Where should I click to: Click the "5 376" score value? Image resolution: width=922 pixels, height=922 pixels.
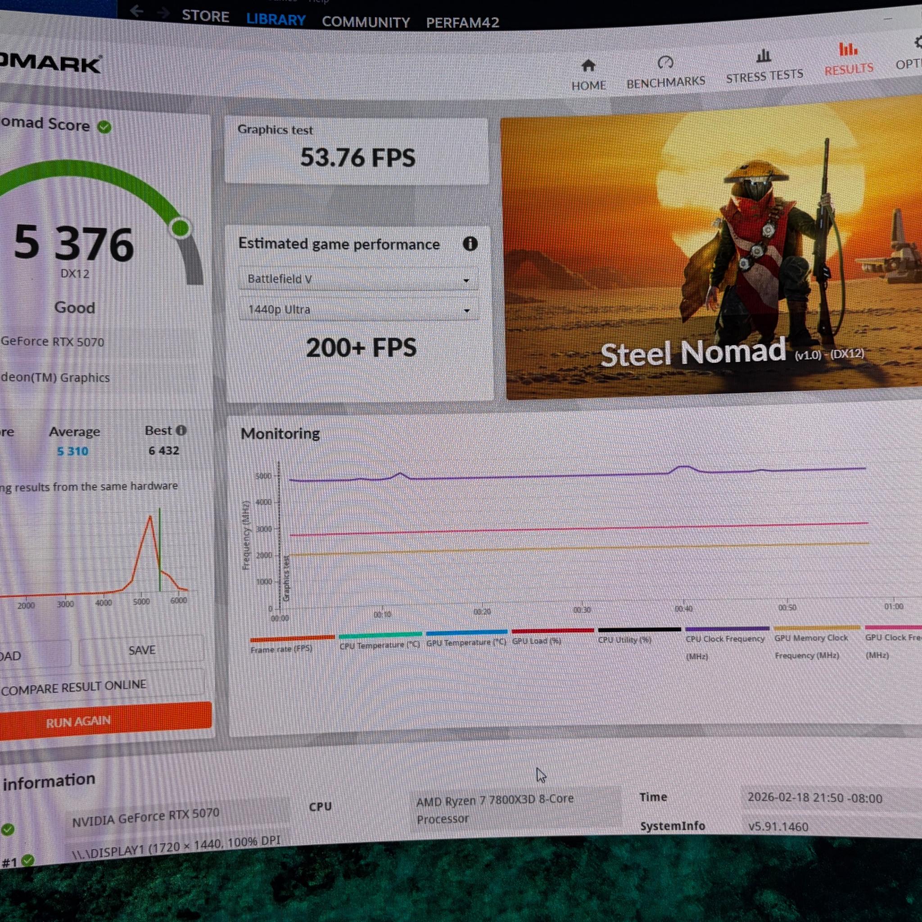[73, 244]
